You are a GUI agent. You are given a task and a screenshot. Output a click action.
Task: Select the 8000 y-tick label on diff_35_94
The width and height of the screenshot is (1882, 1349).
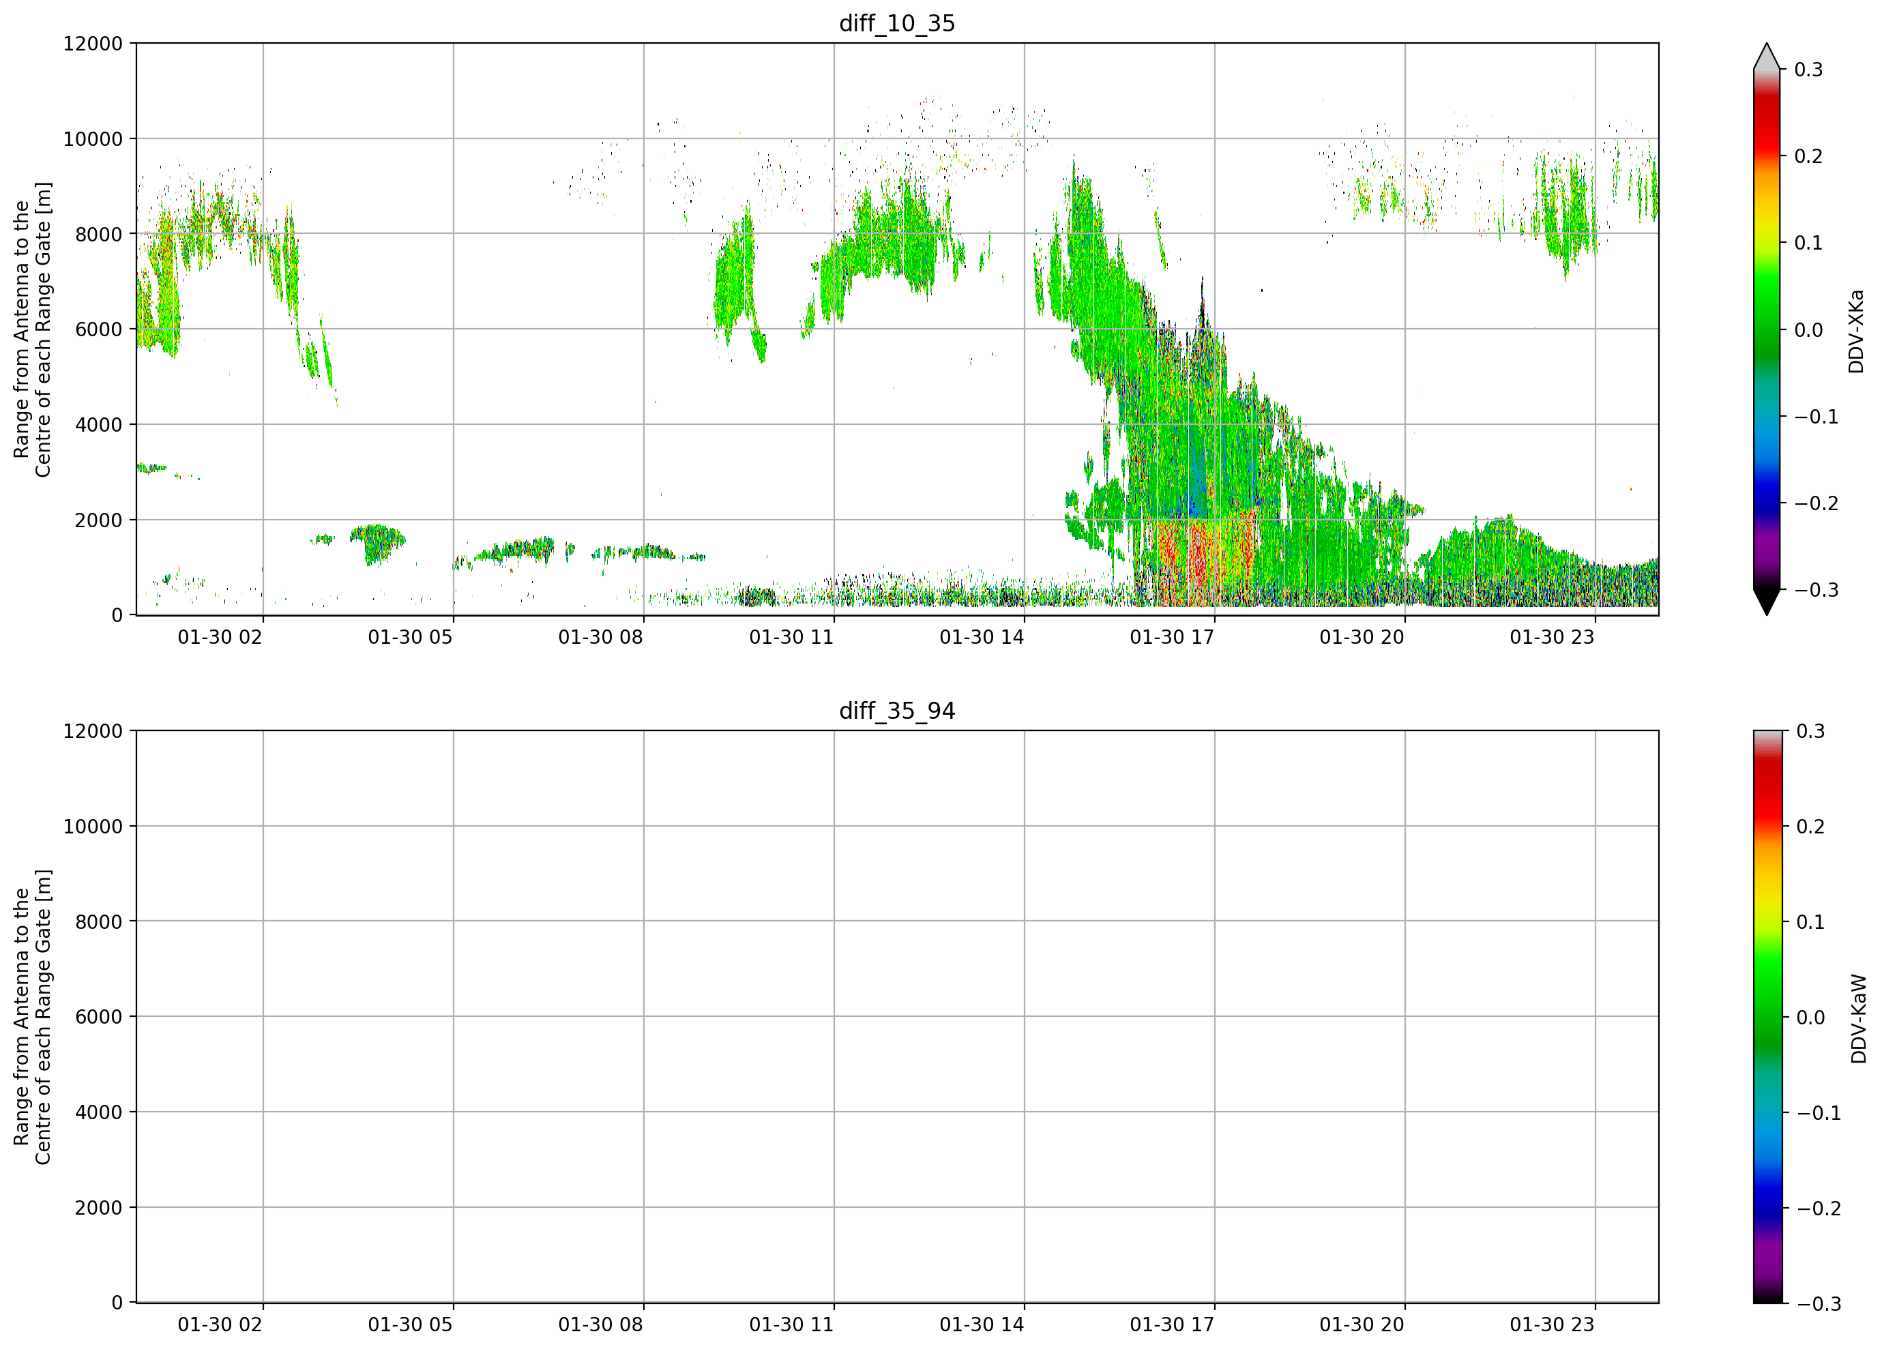pyautogui.click(x=99, y=921)
